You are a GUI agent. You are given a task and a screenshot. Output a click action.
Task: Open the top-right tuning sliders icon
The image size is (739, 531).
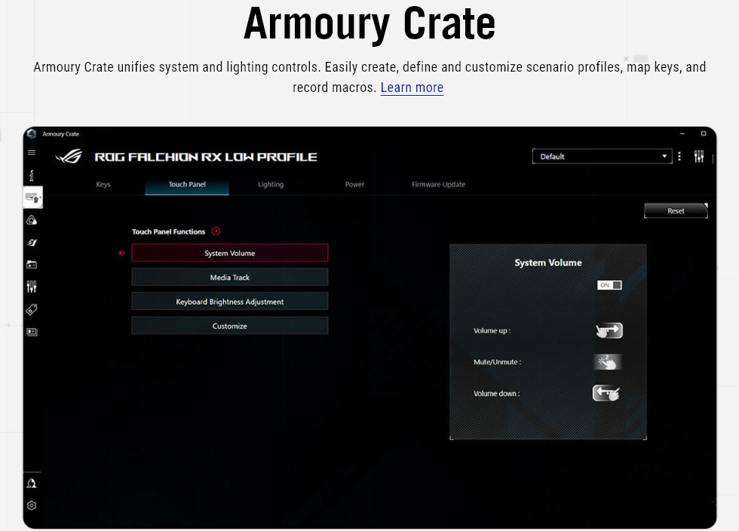pyautogui.click(x=699, y=156)
